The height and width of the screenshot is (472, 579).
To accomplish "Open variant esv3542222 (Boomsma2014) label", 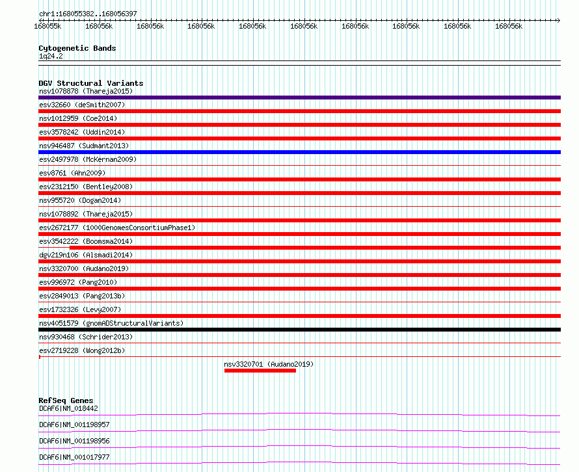I will point(86,241).
